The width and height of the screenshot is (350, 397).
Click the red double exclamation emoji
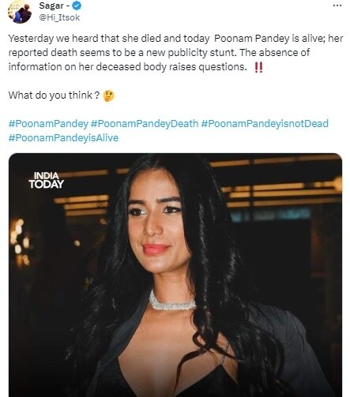tap(258, 67)
